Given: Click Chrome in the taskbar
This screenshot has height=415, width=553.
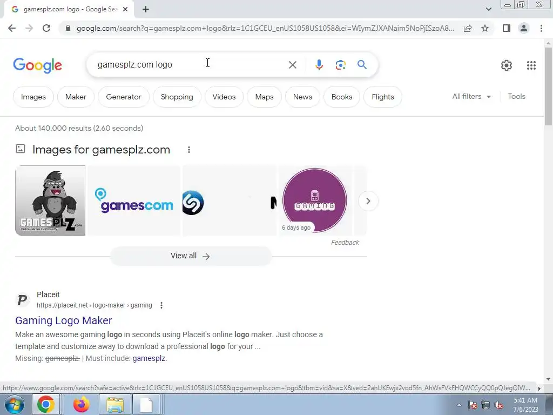Looking at the screenshot, I should tap(46, 404).
